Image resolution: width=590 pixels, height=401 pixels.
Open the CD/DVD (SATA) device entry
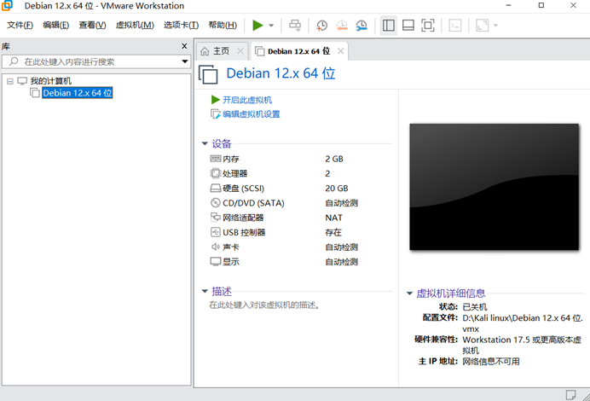[253, 203]
